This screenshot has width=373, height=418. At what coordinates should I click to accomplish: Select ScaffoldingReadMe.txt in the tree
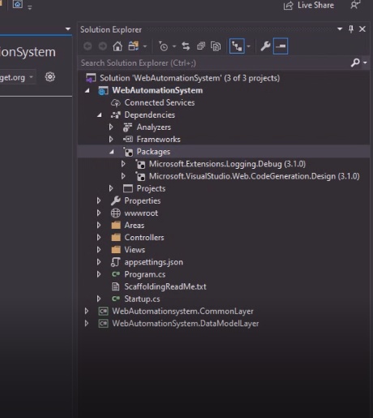point(165,287)
